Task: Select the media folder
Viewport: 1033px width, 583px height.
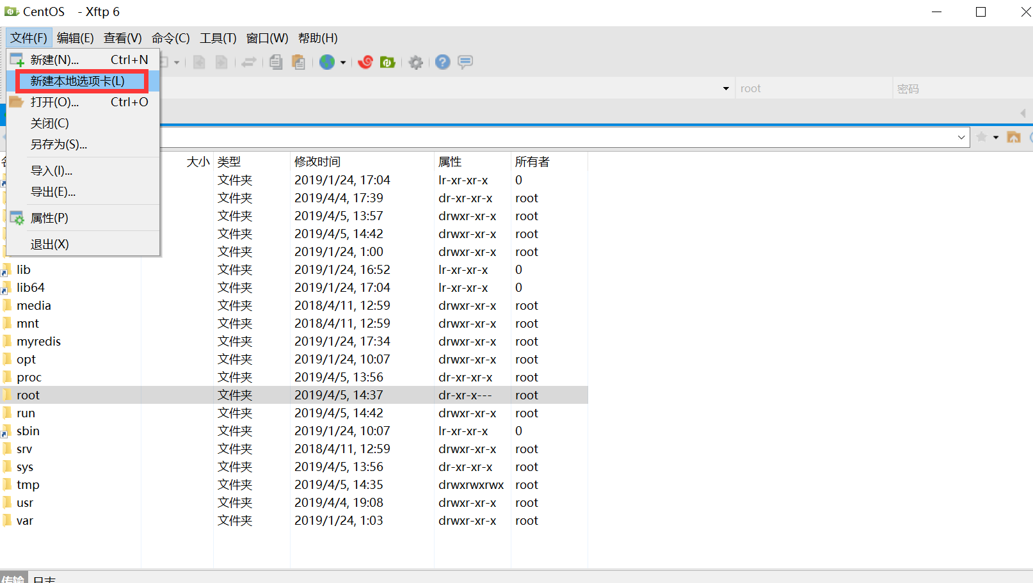Action: click(x=33, y=305)
